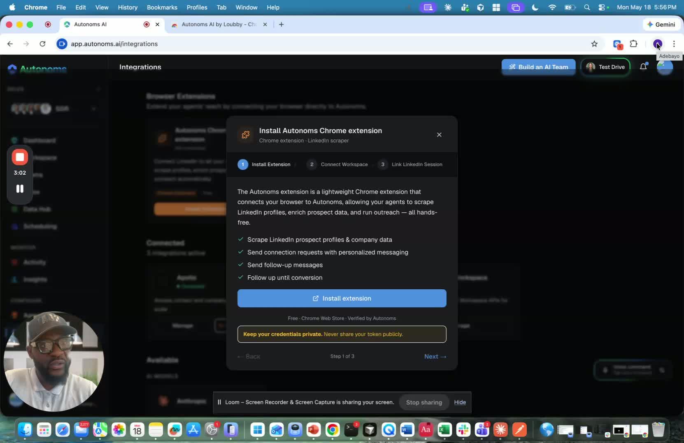The width and height of the screenshot is (684, 443).
Task: Open the Profiles menu
Action: [197, 7]
